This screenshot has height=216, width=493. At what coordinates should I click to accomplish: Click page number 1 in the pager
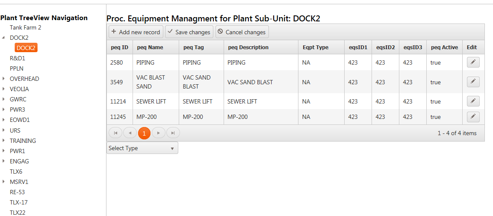(x=144, y=133)
